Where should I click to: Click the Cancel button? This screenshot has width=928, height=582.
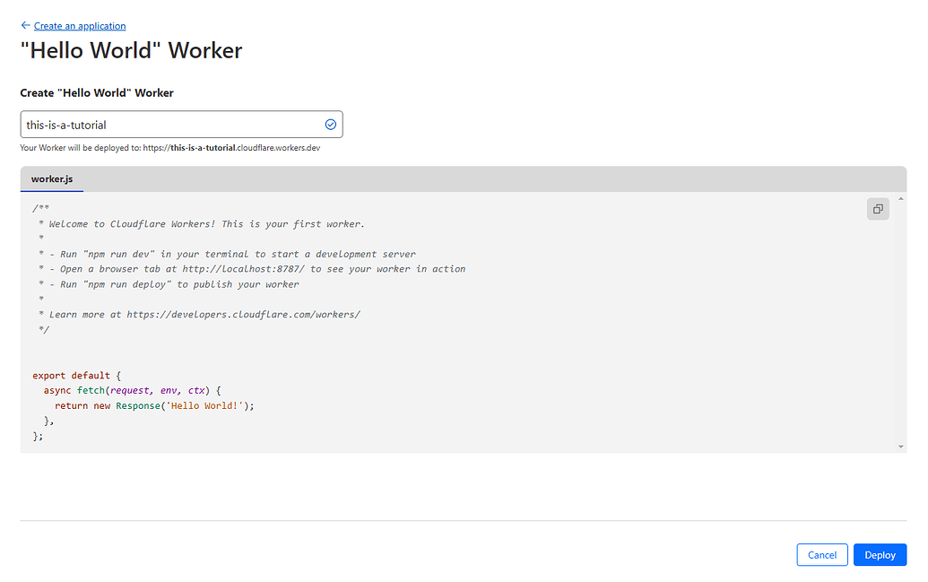coord(821,554)
